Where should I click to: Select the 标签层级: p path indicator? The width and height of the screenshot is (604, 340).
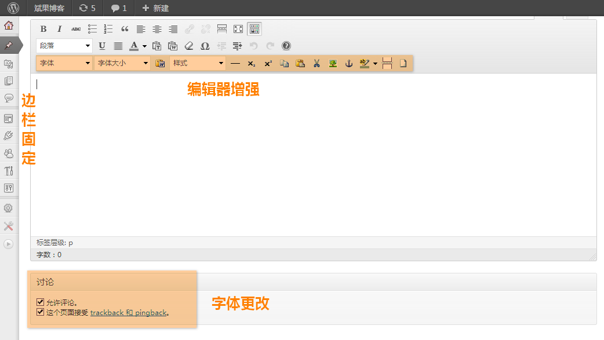point(54,243)
